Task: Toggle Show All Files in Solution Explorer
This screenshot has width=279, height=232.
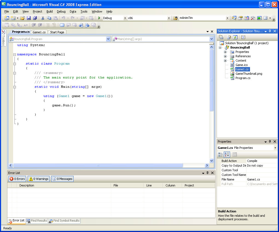Action: point(229,37)
